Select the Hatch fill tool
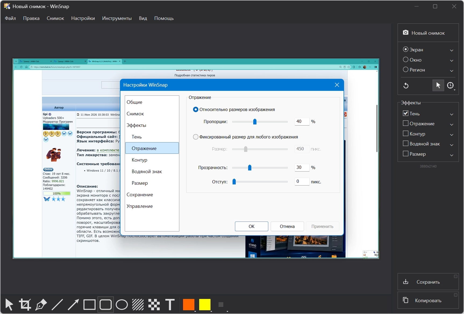Viewport: 464px width, 314px height. click(138, 305)
